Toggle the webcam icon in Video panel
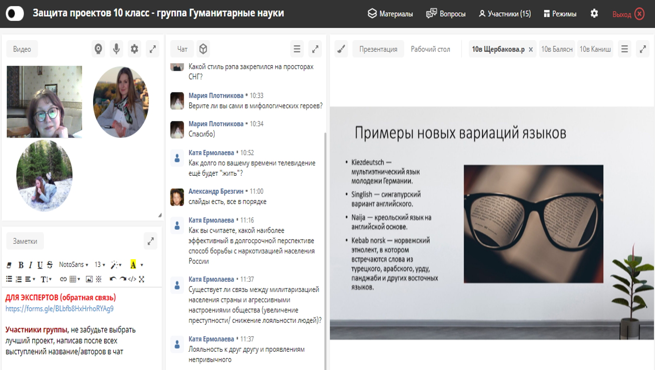 coord(98,49)
